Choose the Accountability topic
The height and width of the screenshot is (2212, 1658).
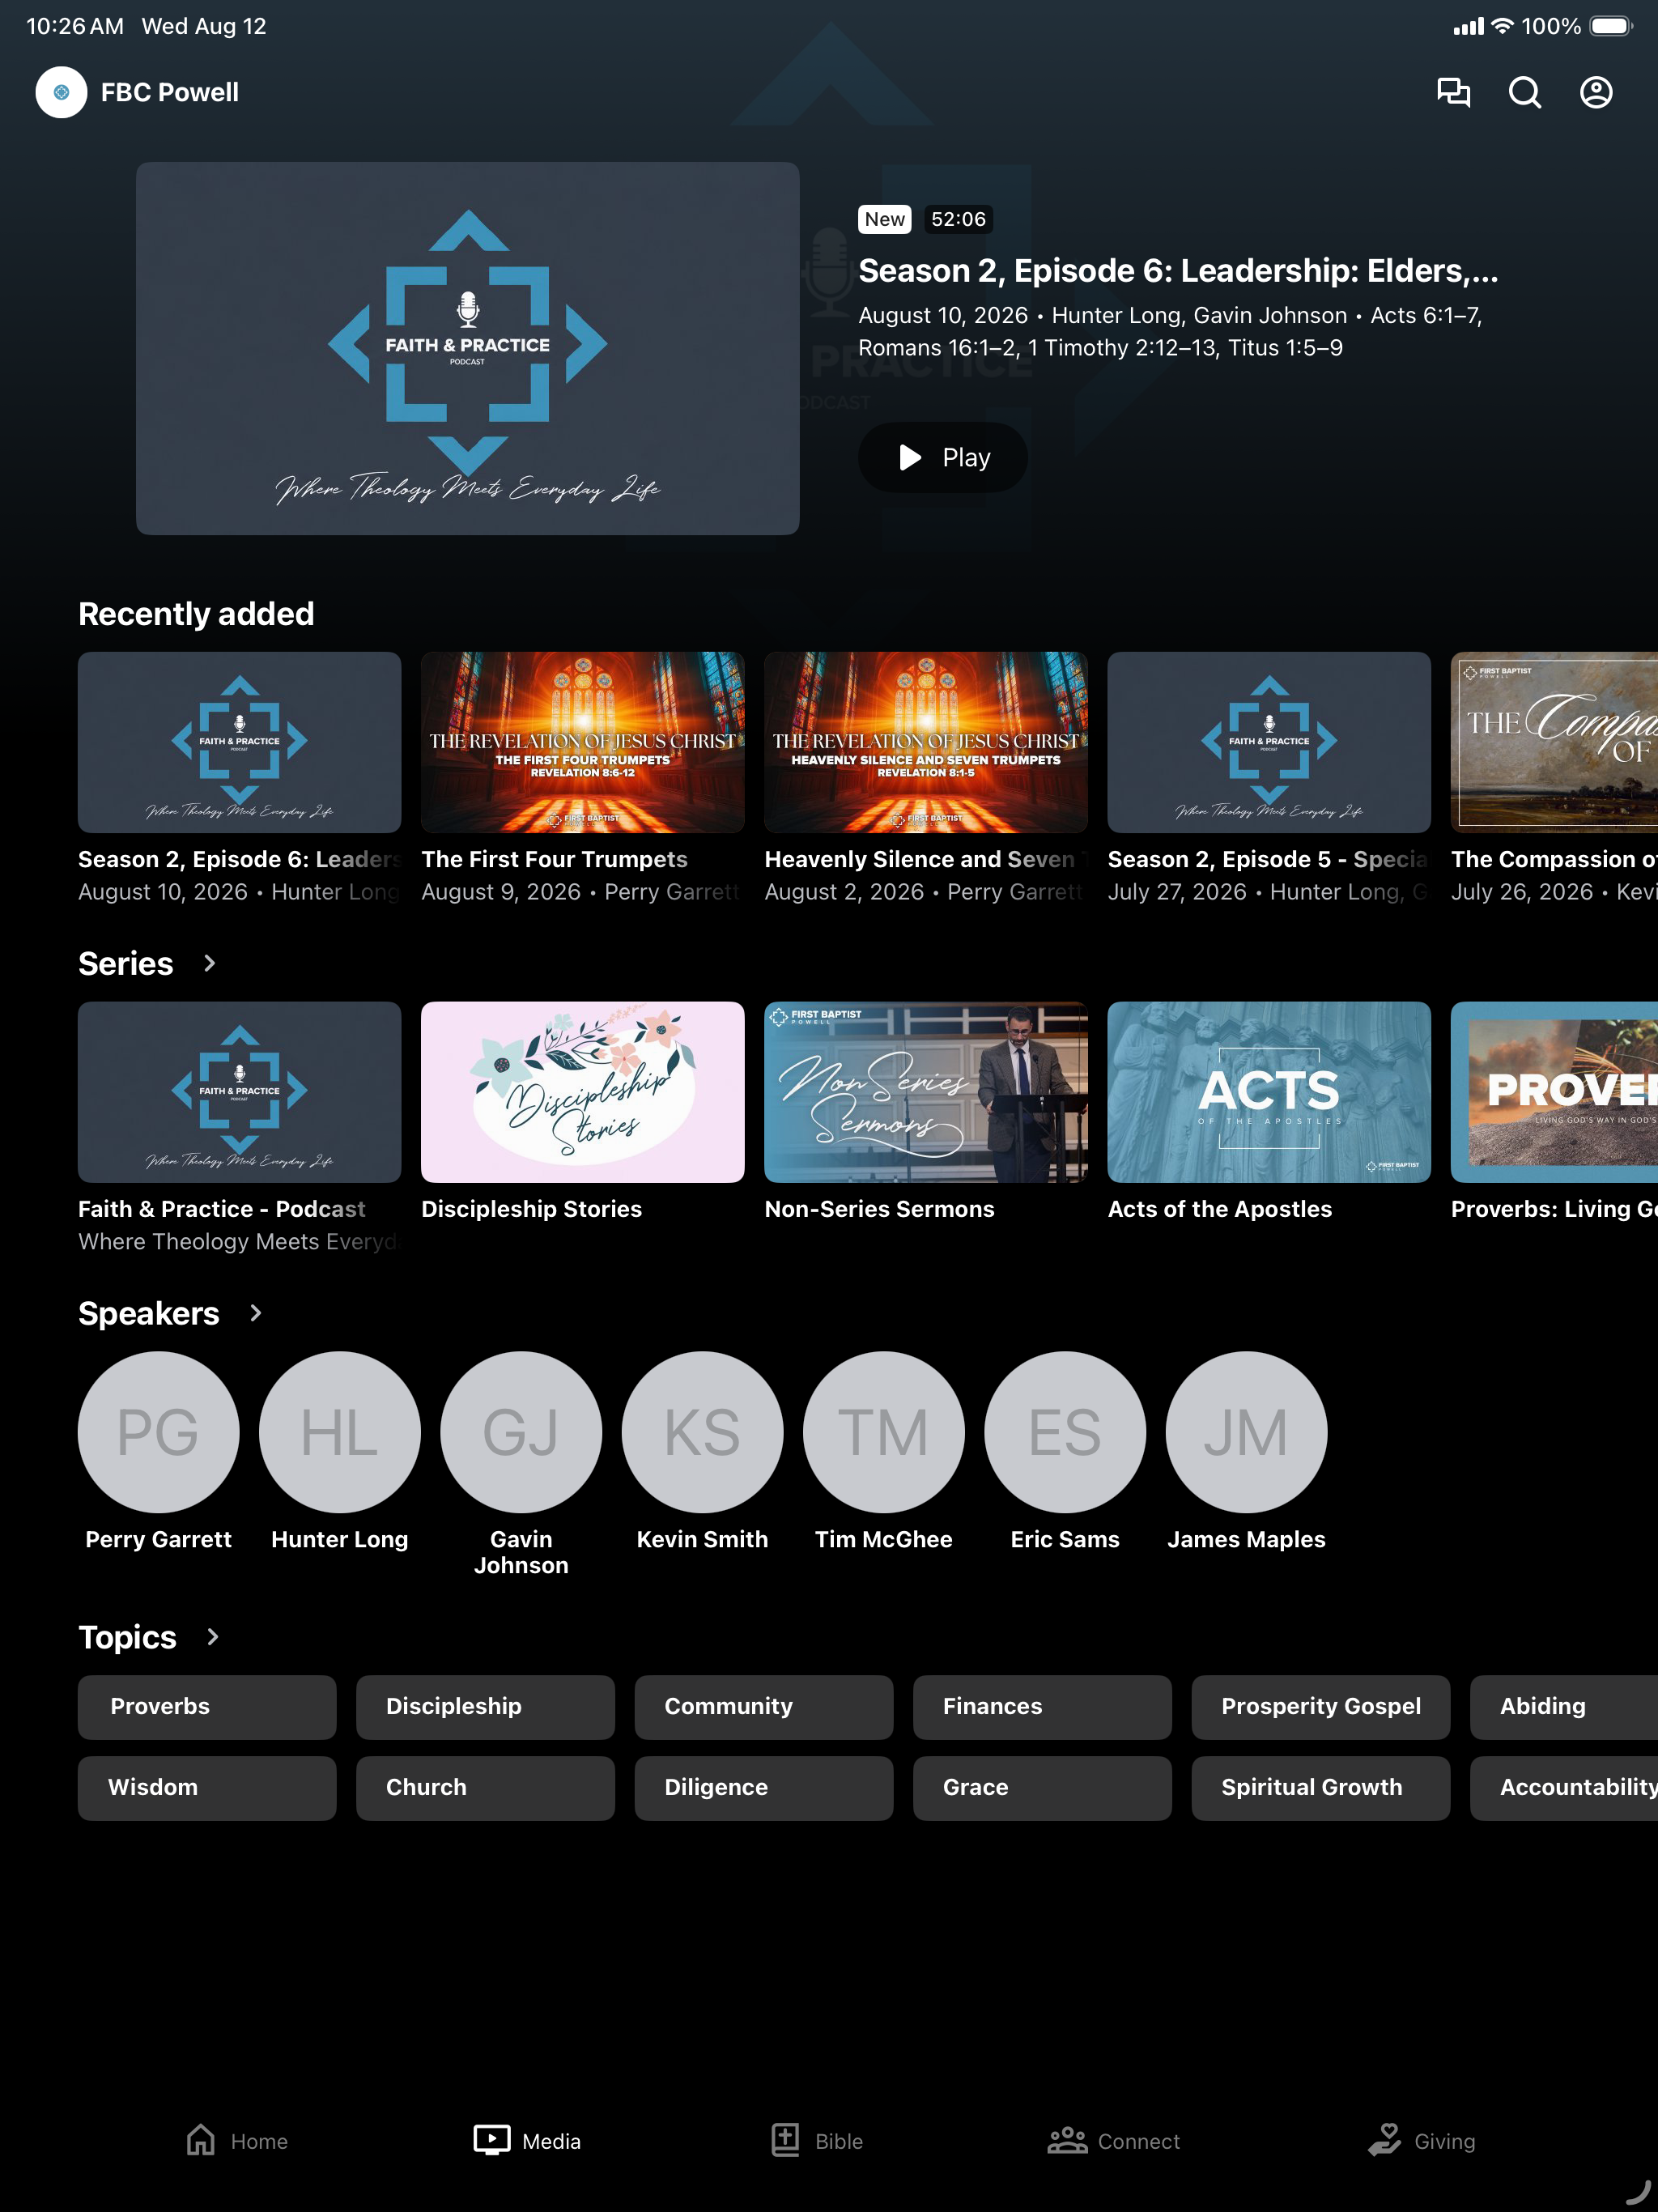point(1564,1788)
